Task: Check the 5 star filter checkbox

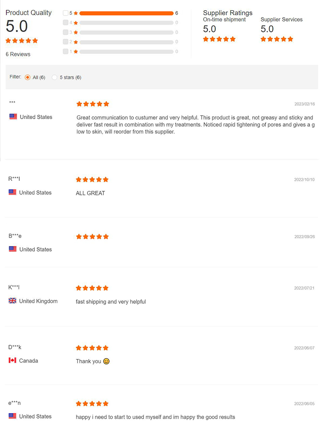Action: (65, 13)
